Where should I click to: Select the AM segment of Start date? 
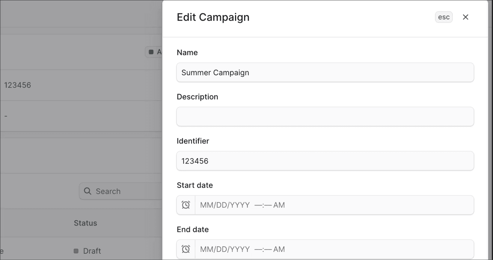point(279,205)
